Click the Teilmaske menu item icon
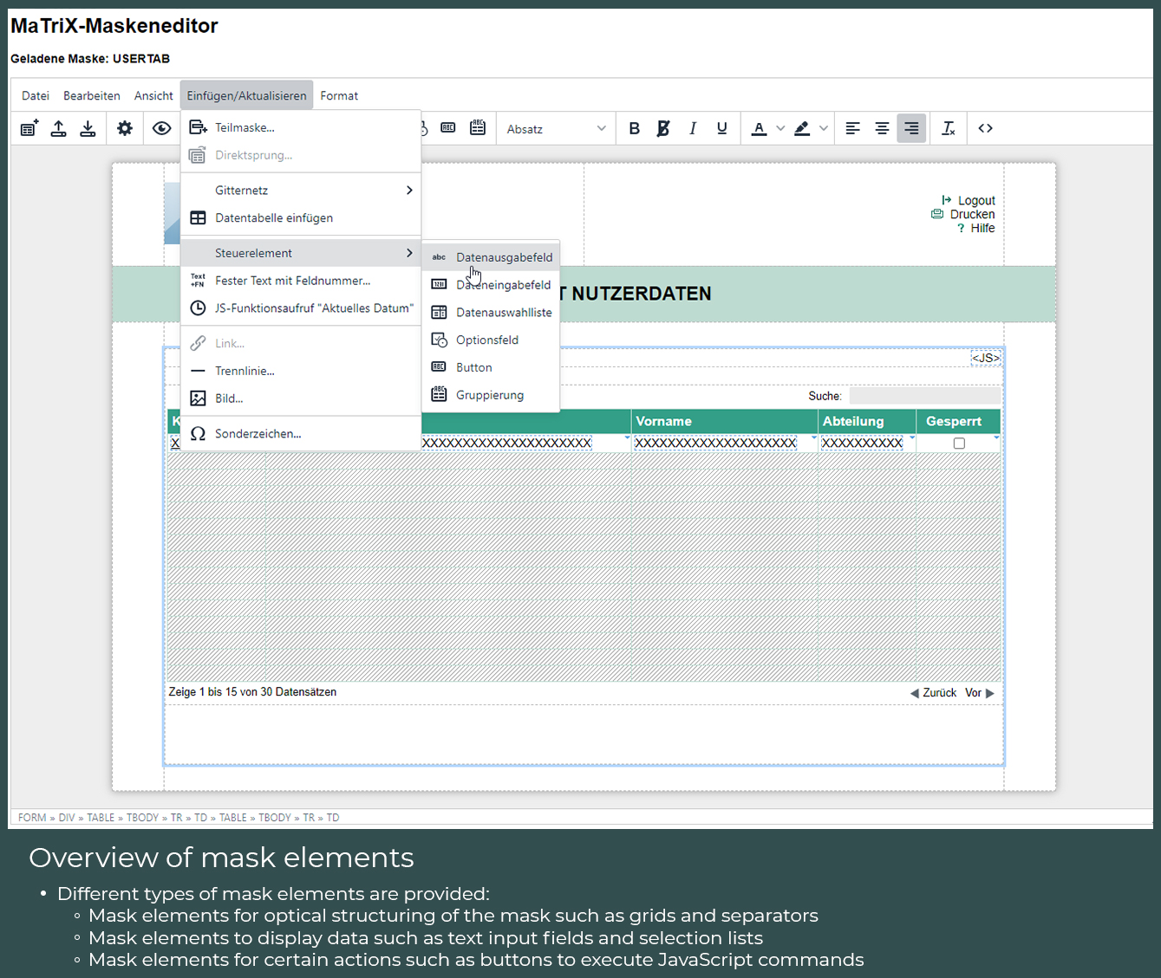 [x=199, y=127]
